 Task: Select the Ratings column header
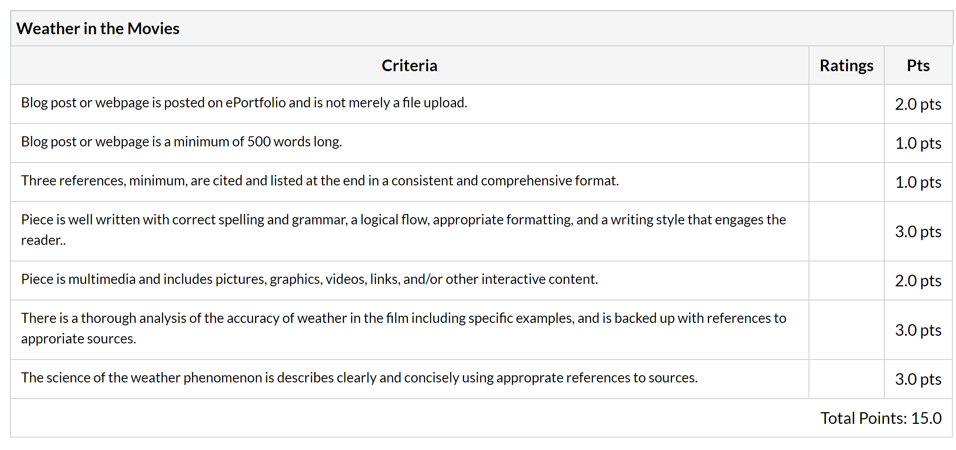click(x=846, y=66)
